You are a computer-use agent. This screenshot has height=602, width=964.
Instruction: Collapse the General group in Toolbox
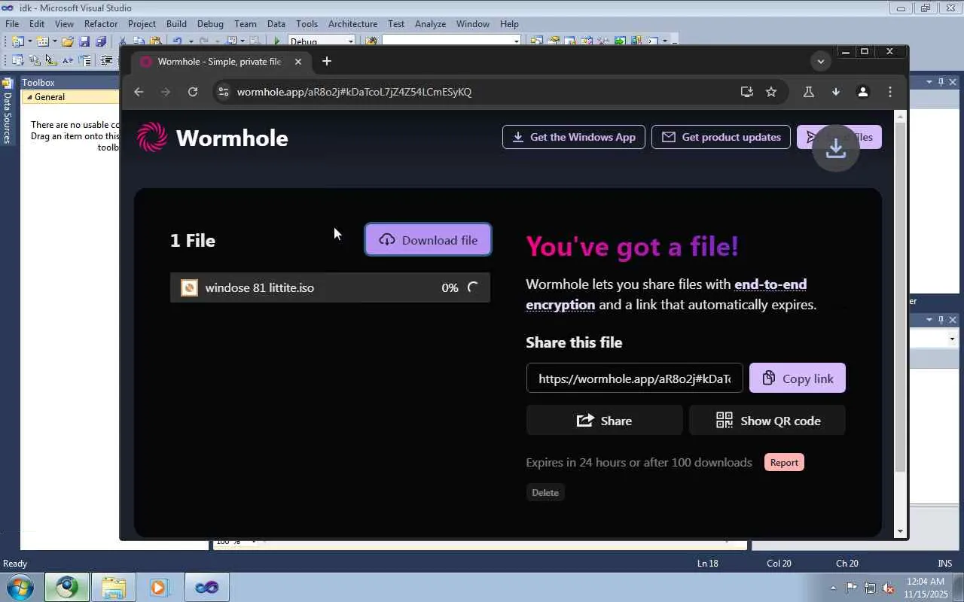30,97
